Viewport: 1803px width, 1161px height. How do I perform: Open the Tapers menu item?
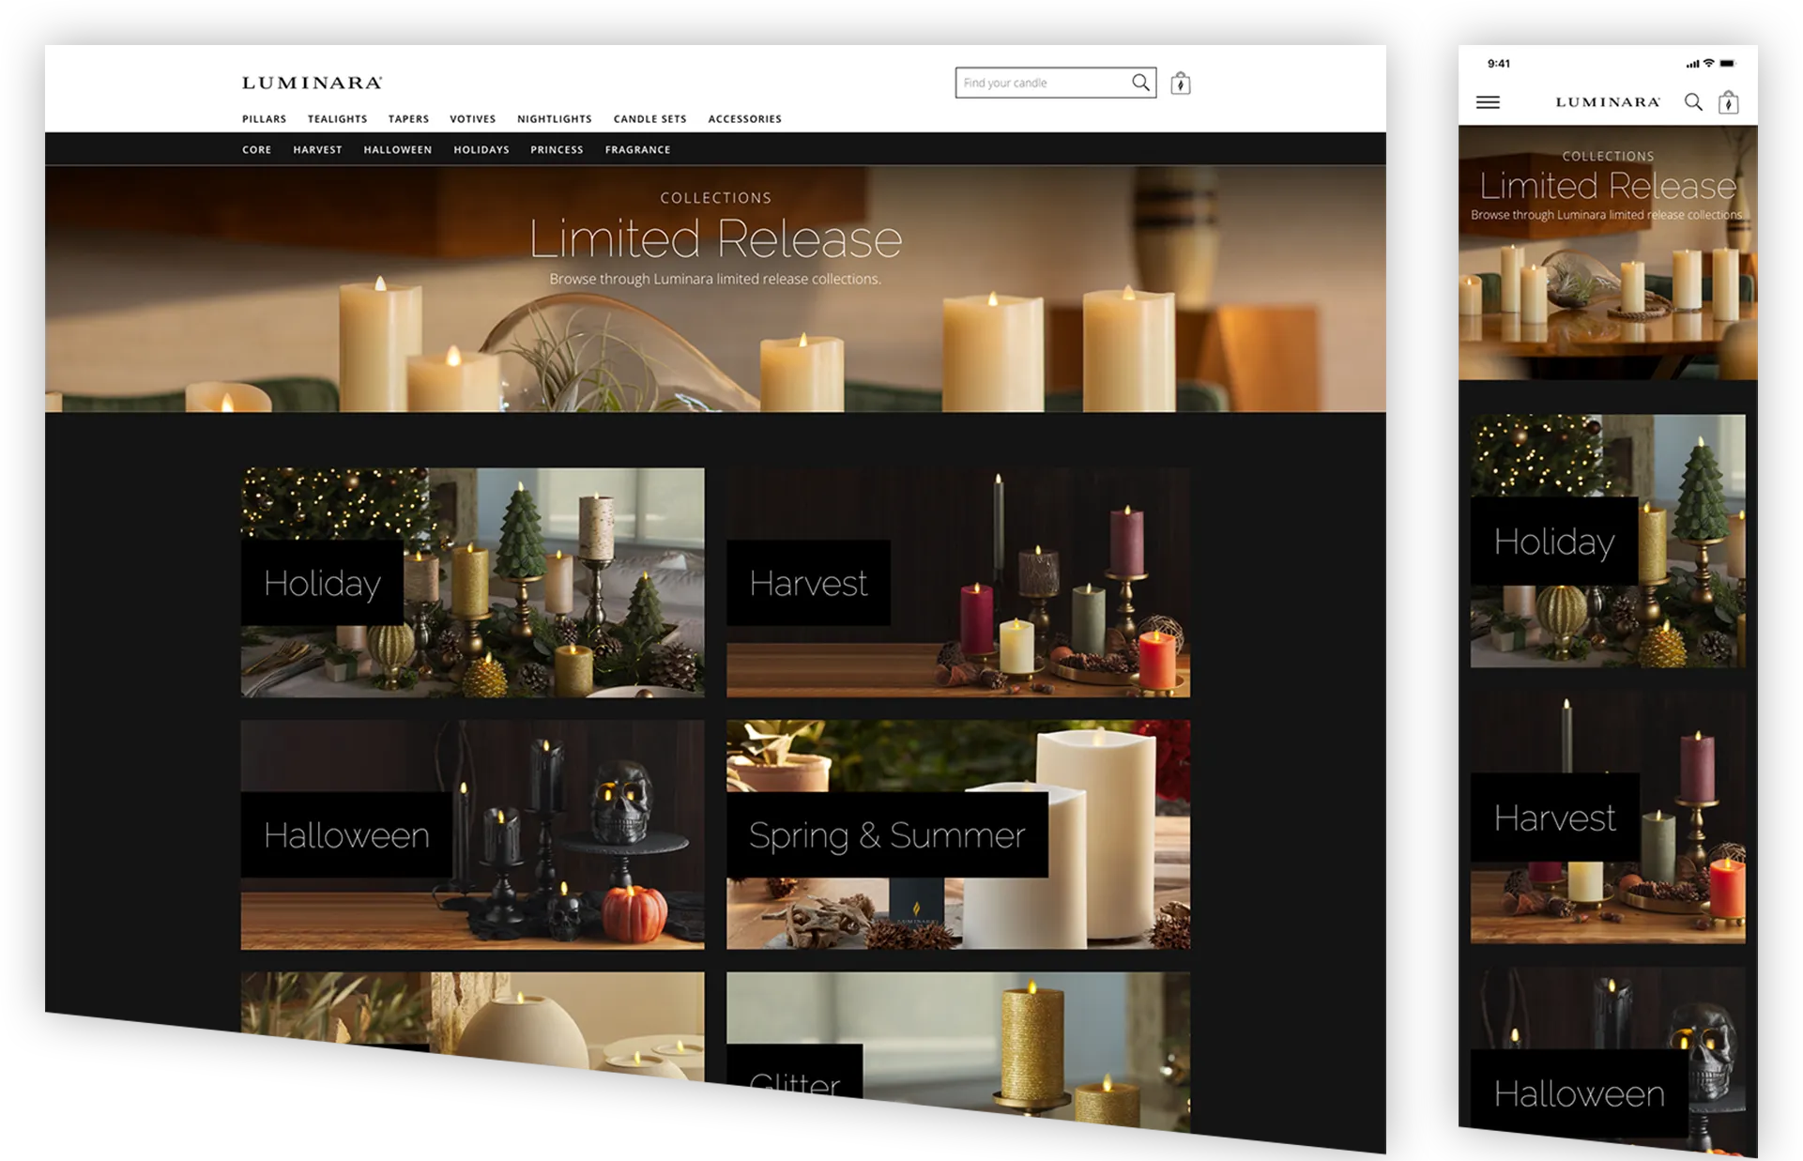point(408,119)
